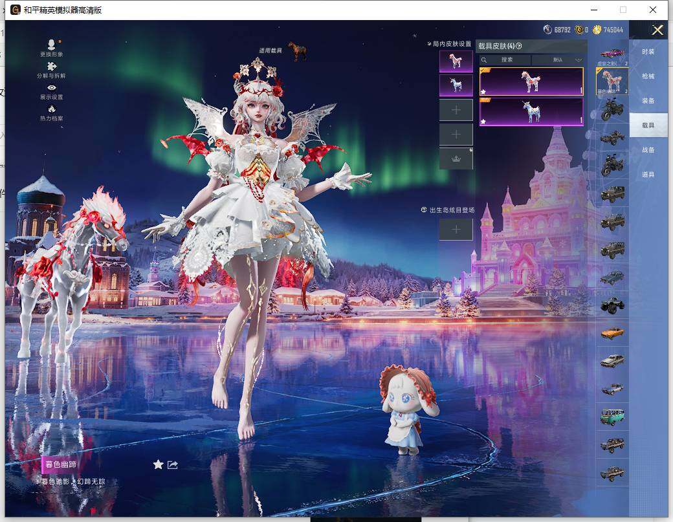Share the skin via the share arrow icon

173,464
